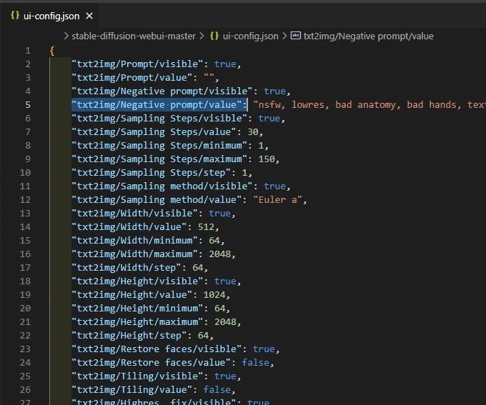Click "txt2img/Sampling Steps/visible" key

[159, 119]
